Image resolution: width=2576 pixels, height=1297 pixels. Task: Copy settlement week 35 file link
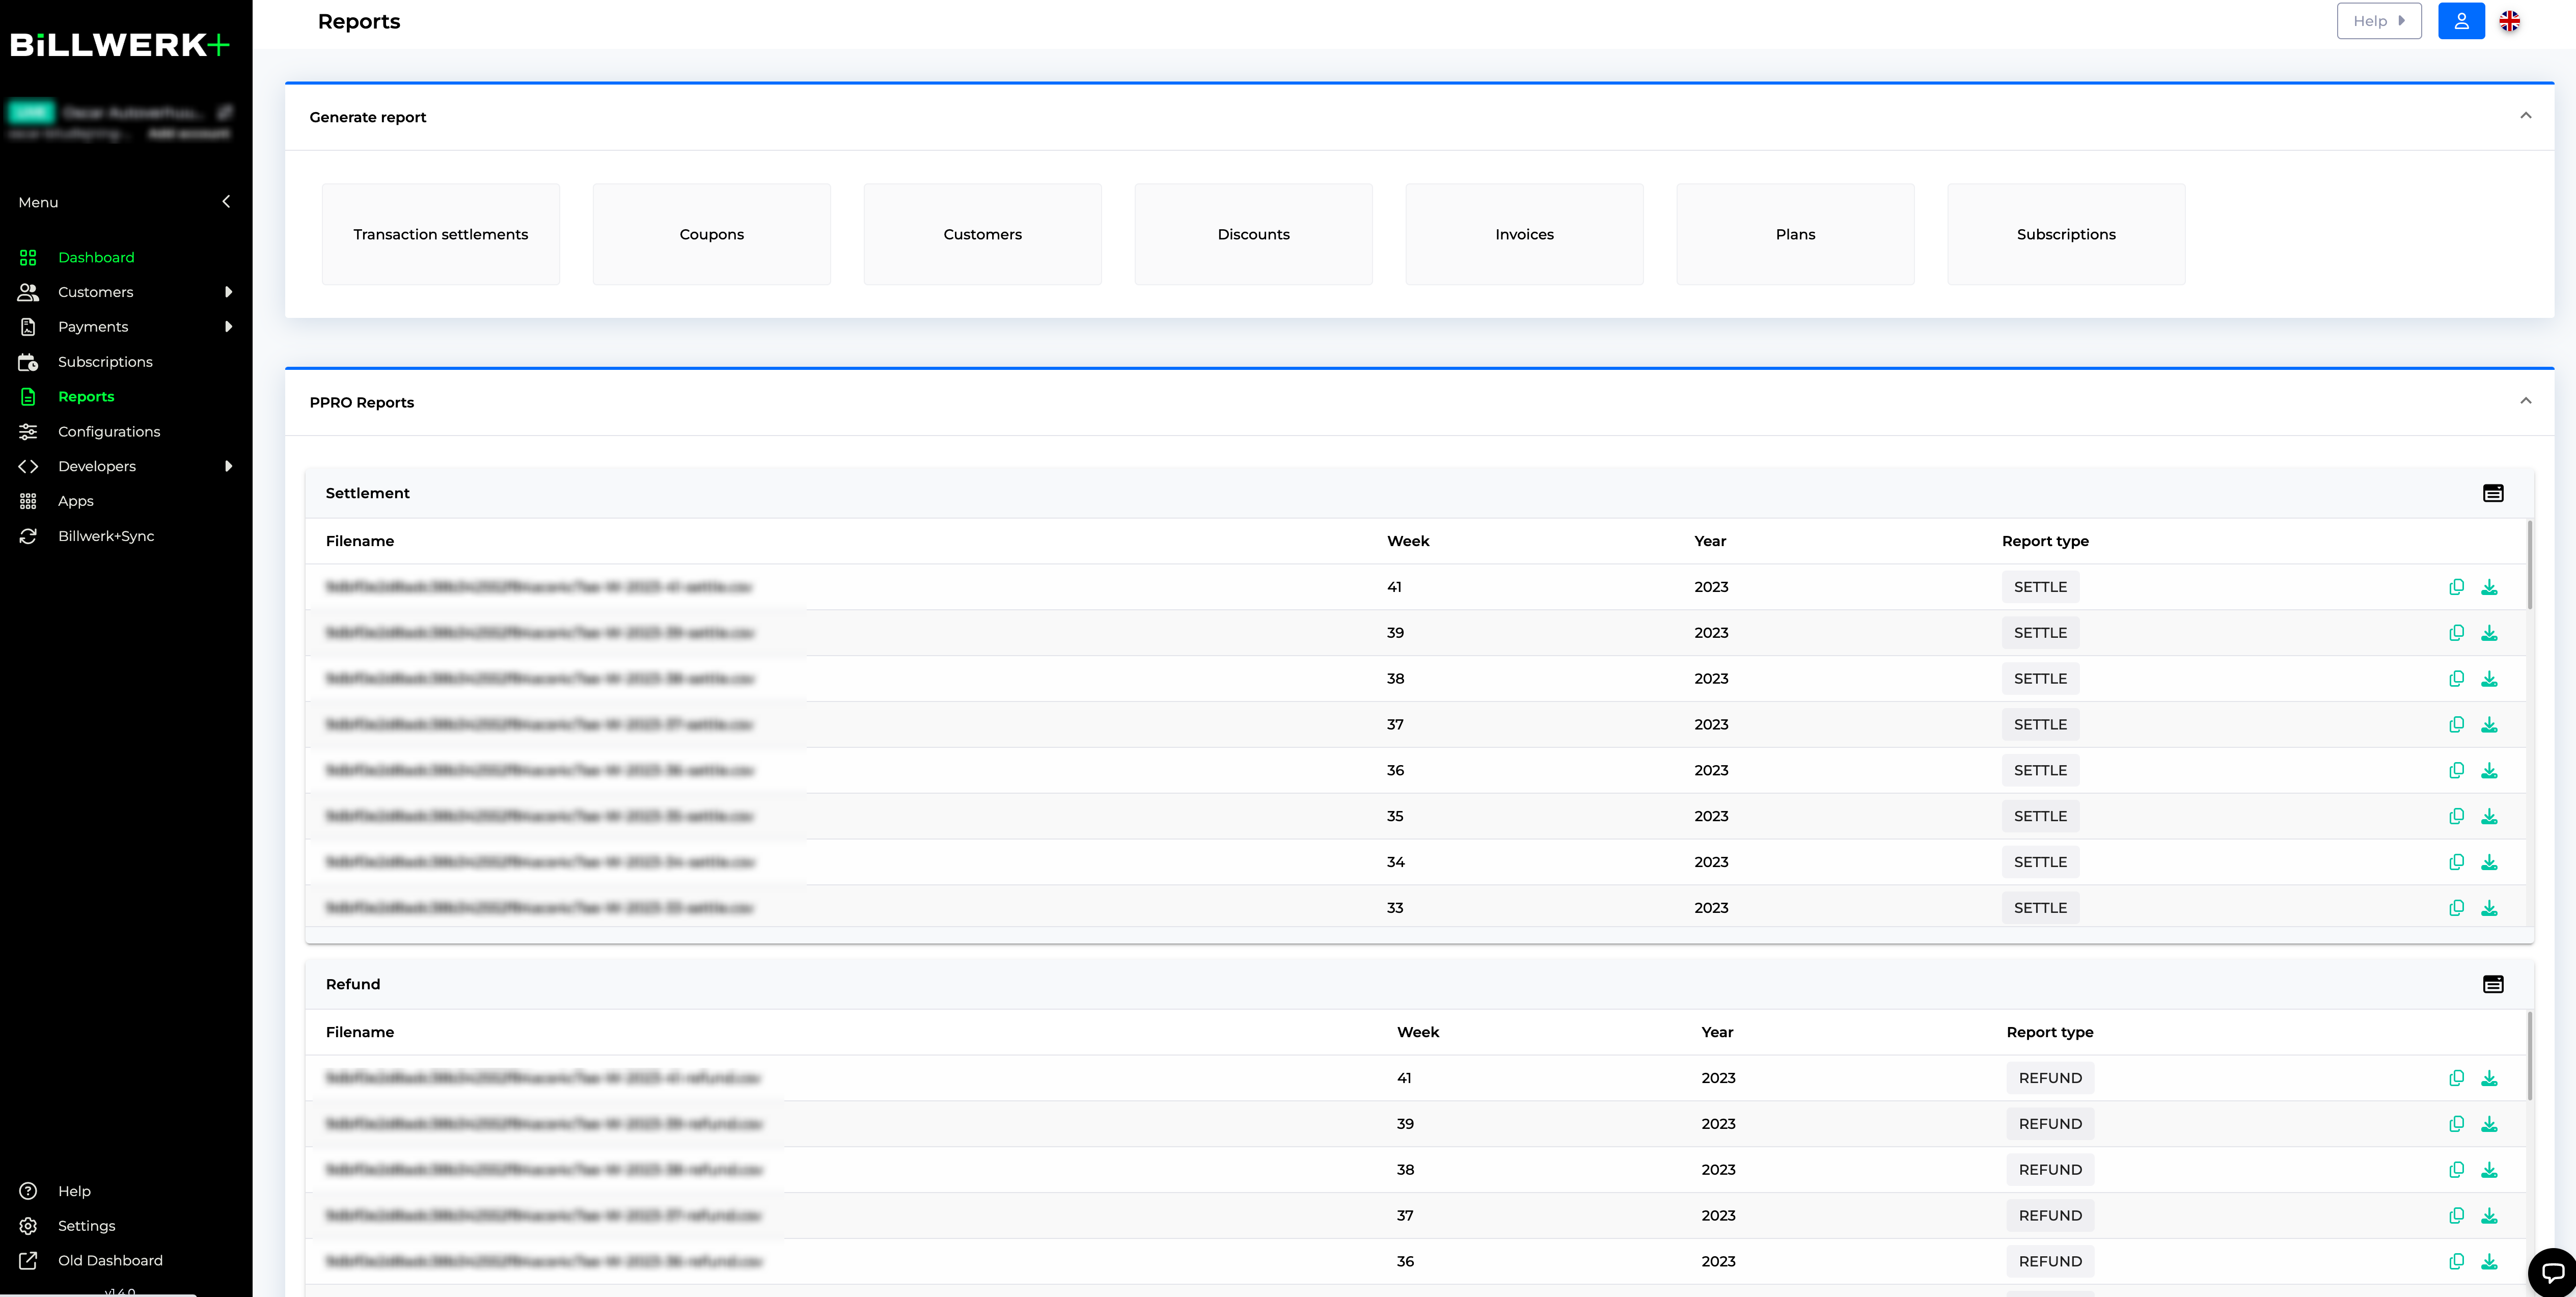pyautogui.click(x=2456, y=817)
